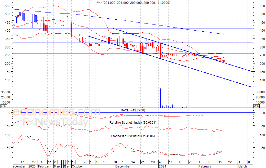
Task: Select the date tick labeled 22
Action: (x=230, y=162)
